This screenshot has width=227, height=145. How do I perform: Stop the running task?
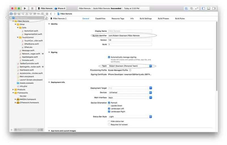point(32,9)
